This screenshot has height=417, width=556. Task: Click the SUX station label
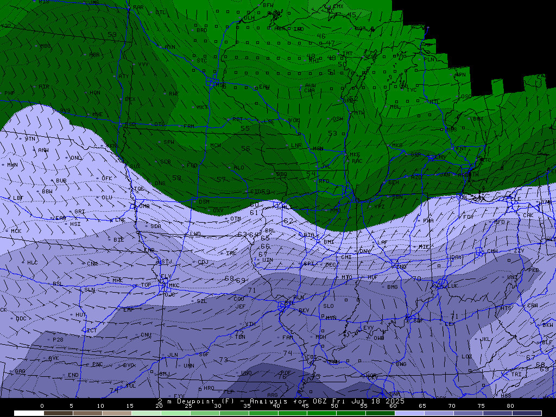pyautogui.click(x=135, y=166)
